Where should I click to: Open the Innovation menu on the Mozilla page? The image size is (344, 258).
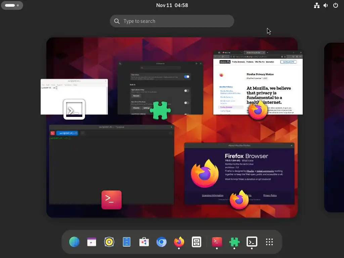(x=270, y=62)
